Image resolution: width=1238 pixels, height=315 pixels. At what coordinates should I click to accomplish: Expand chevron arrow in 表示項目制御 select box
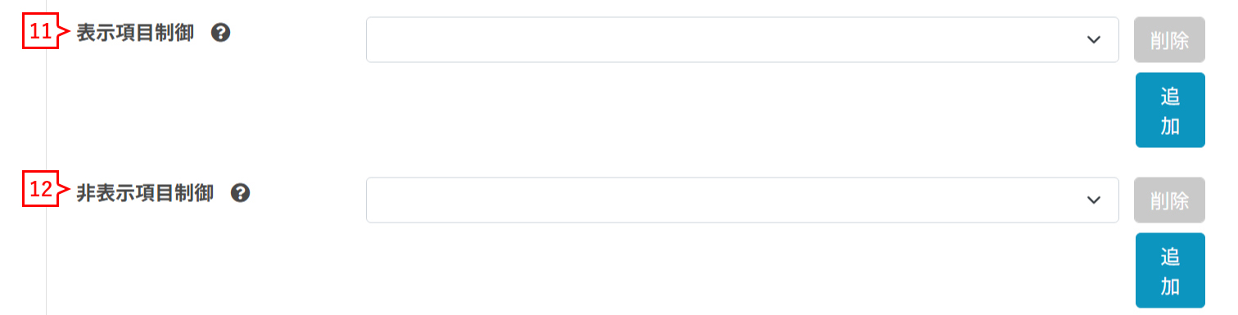click(x=1093, y=40)
